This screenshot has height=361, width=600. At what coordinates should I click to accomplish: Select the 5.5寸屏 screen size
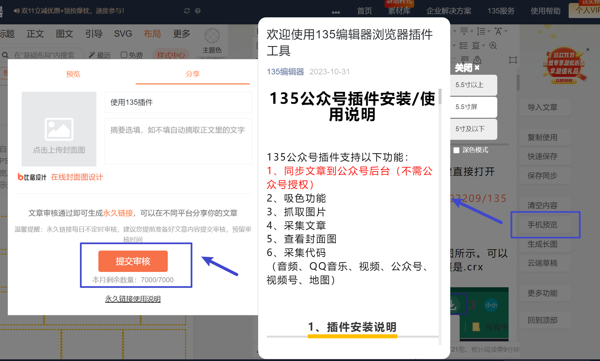pos(474,107)
